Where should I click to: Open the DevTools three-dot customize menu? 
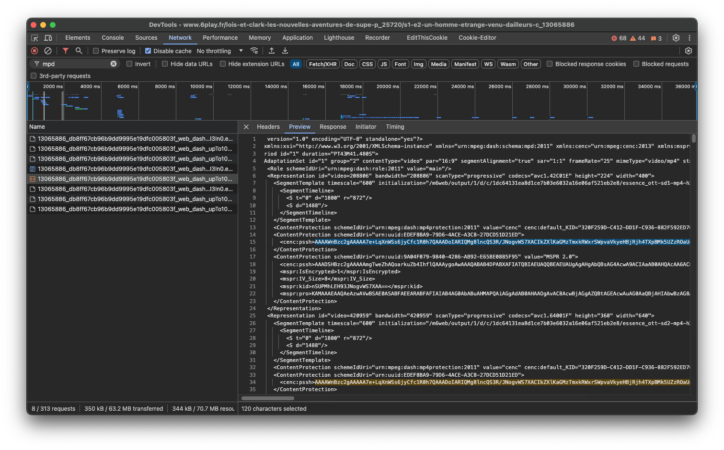pos(690,38)
